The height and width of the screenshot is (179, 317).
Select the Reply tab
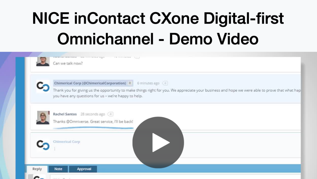pyautogui.click(x=36, y=169)
